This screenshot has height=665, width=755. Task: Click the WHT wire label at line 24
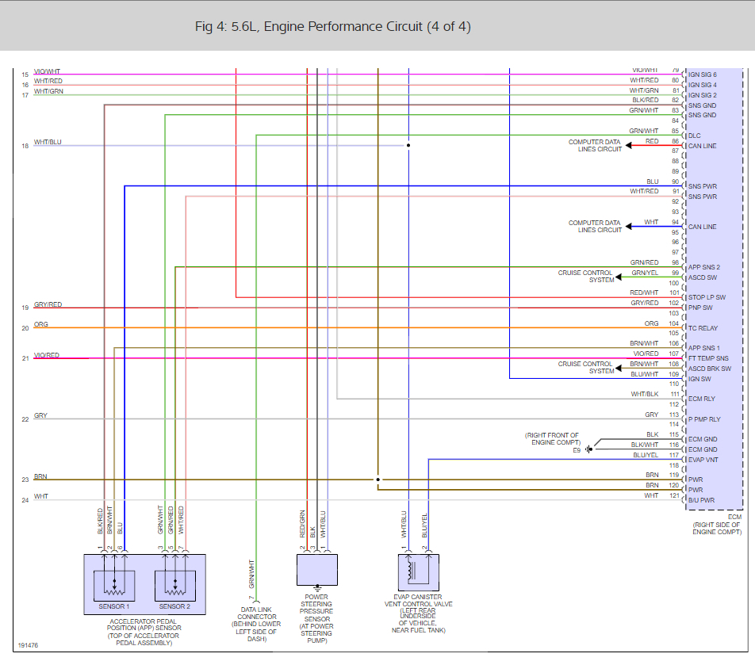click(x=41, y=496)
